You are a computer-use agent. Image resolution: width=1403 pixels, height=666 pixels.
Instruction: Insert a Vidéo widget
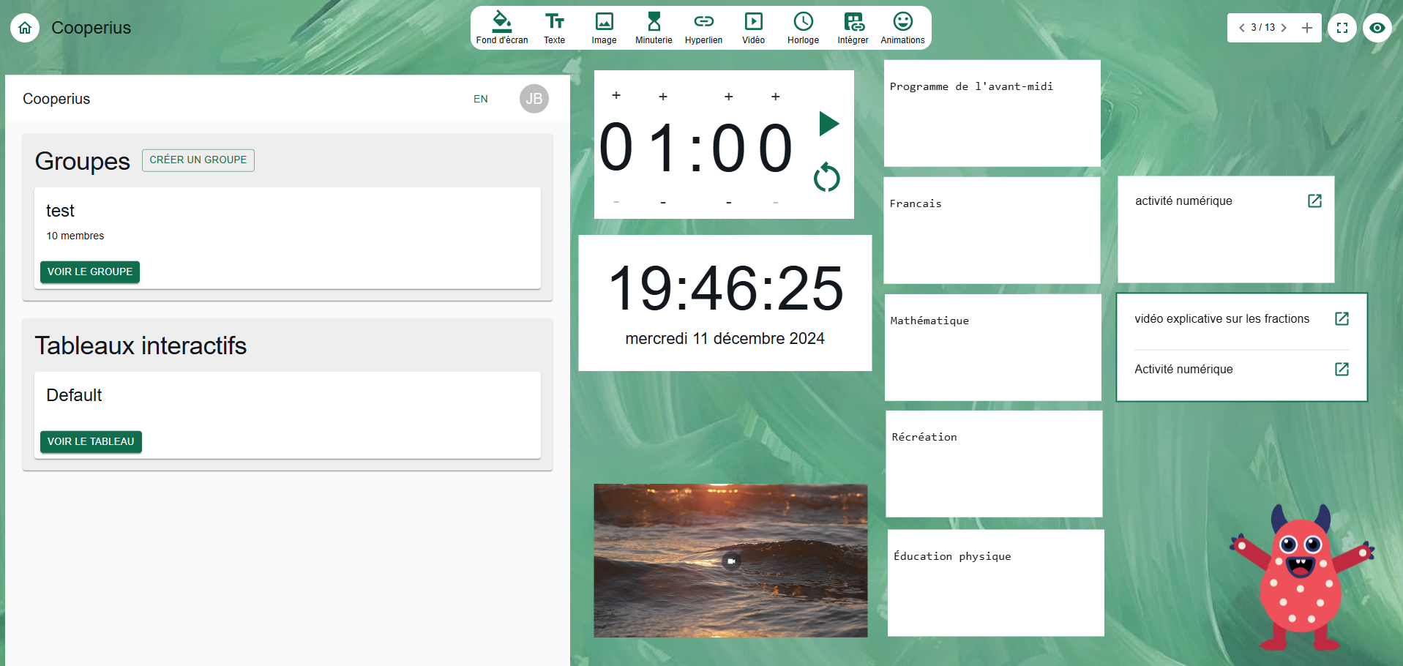pos(753,28)
